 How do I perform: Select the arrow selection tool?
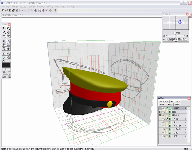pyautogui.click(x=4, y=28)
